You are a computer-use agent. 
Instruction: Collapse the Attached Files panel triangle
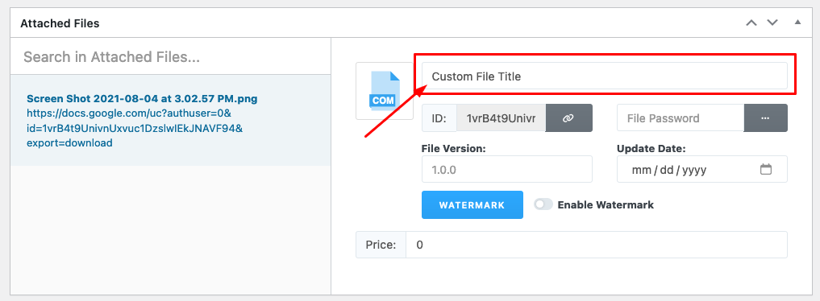pyautogui.click(x=797, y=23)
